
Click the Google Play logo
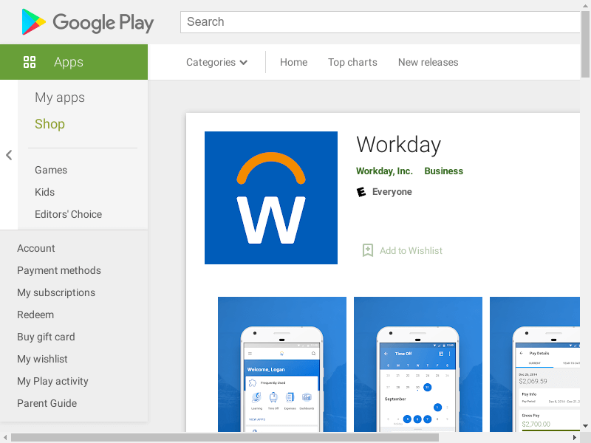(x=88, y=22)
